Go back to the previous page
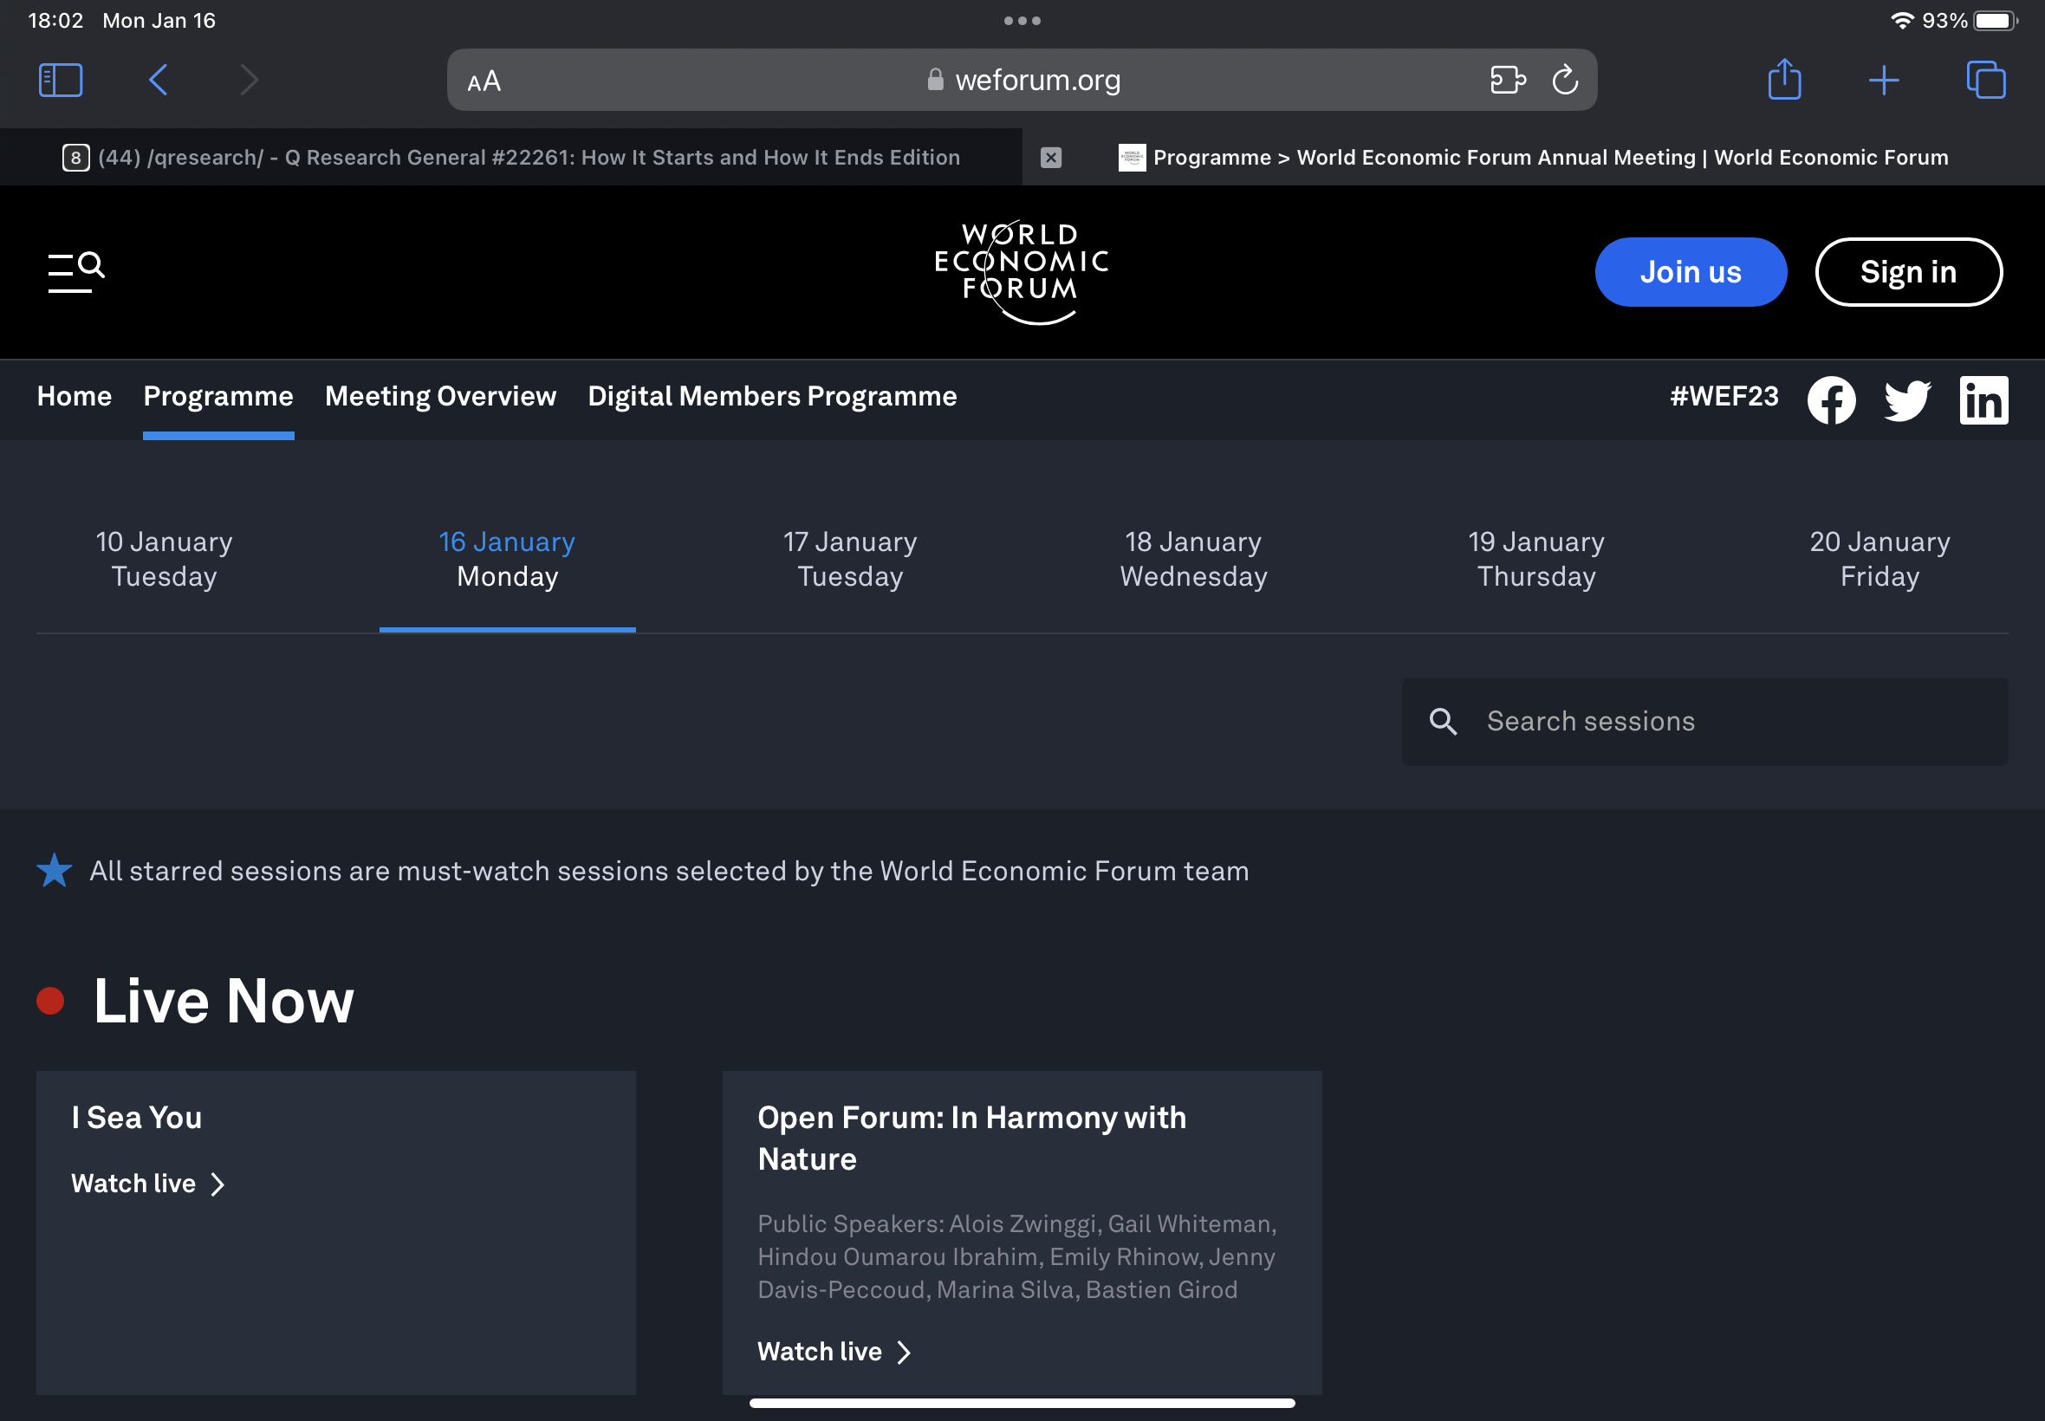The width and height of the screenshot is (2045, 1421). click(159, 80)
